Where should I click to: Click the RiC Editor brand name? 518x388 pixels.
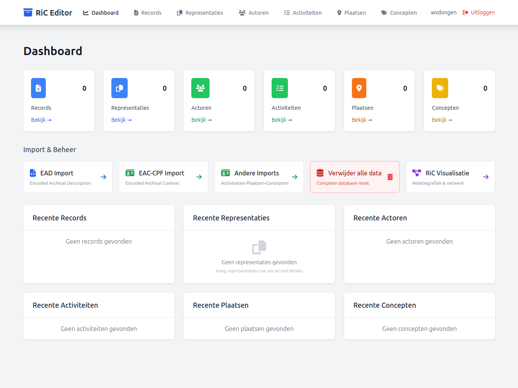(x=54, y=13)
